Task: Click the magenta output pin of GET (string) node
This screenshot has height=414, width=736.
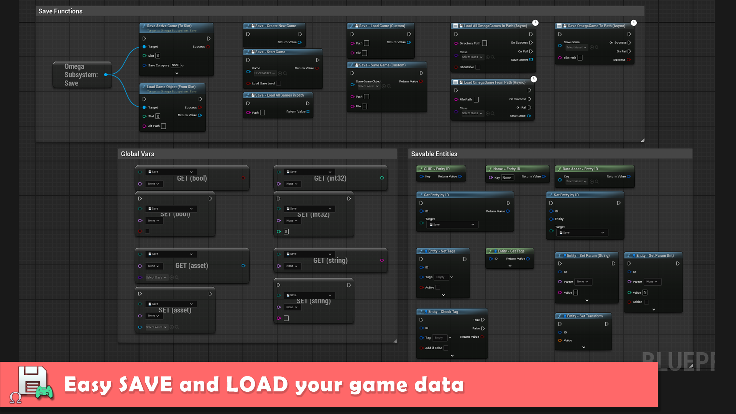Action: [382, 260]
